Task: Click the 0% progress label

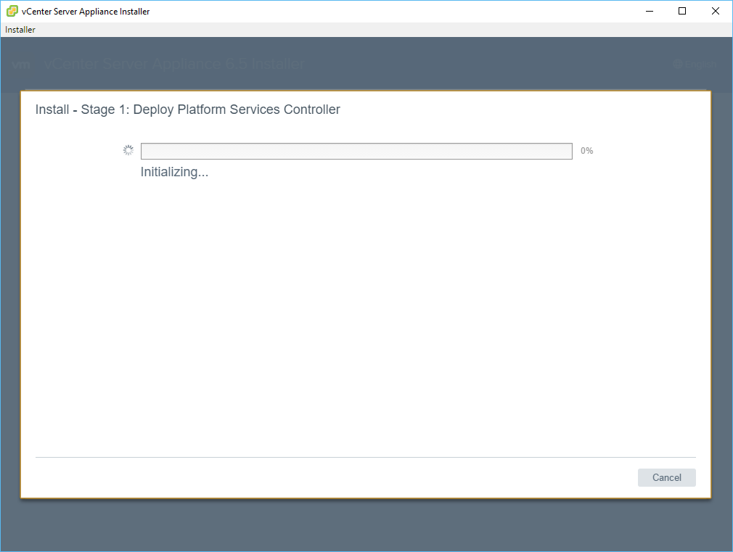Action: (x=586, y=151)
